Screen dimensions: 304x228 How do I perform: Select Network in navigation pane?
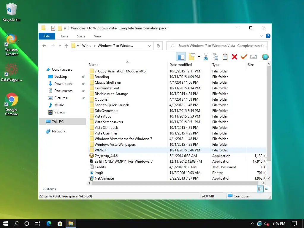tap(58, 131)
